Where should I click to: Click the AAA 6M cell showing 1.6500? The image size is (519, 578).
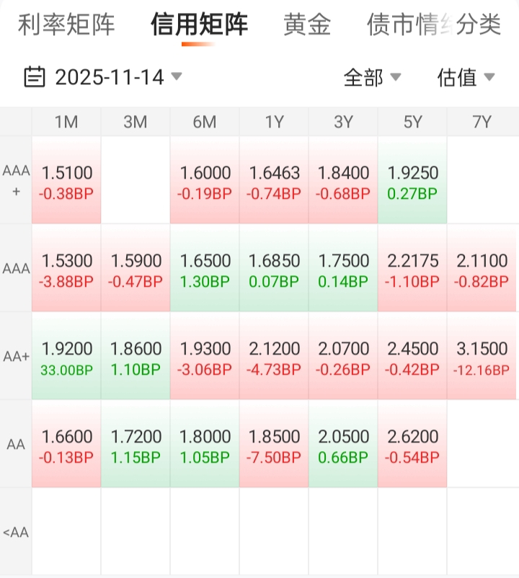205,268
